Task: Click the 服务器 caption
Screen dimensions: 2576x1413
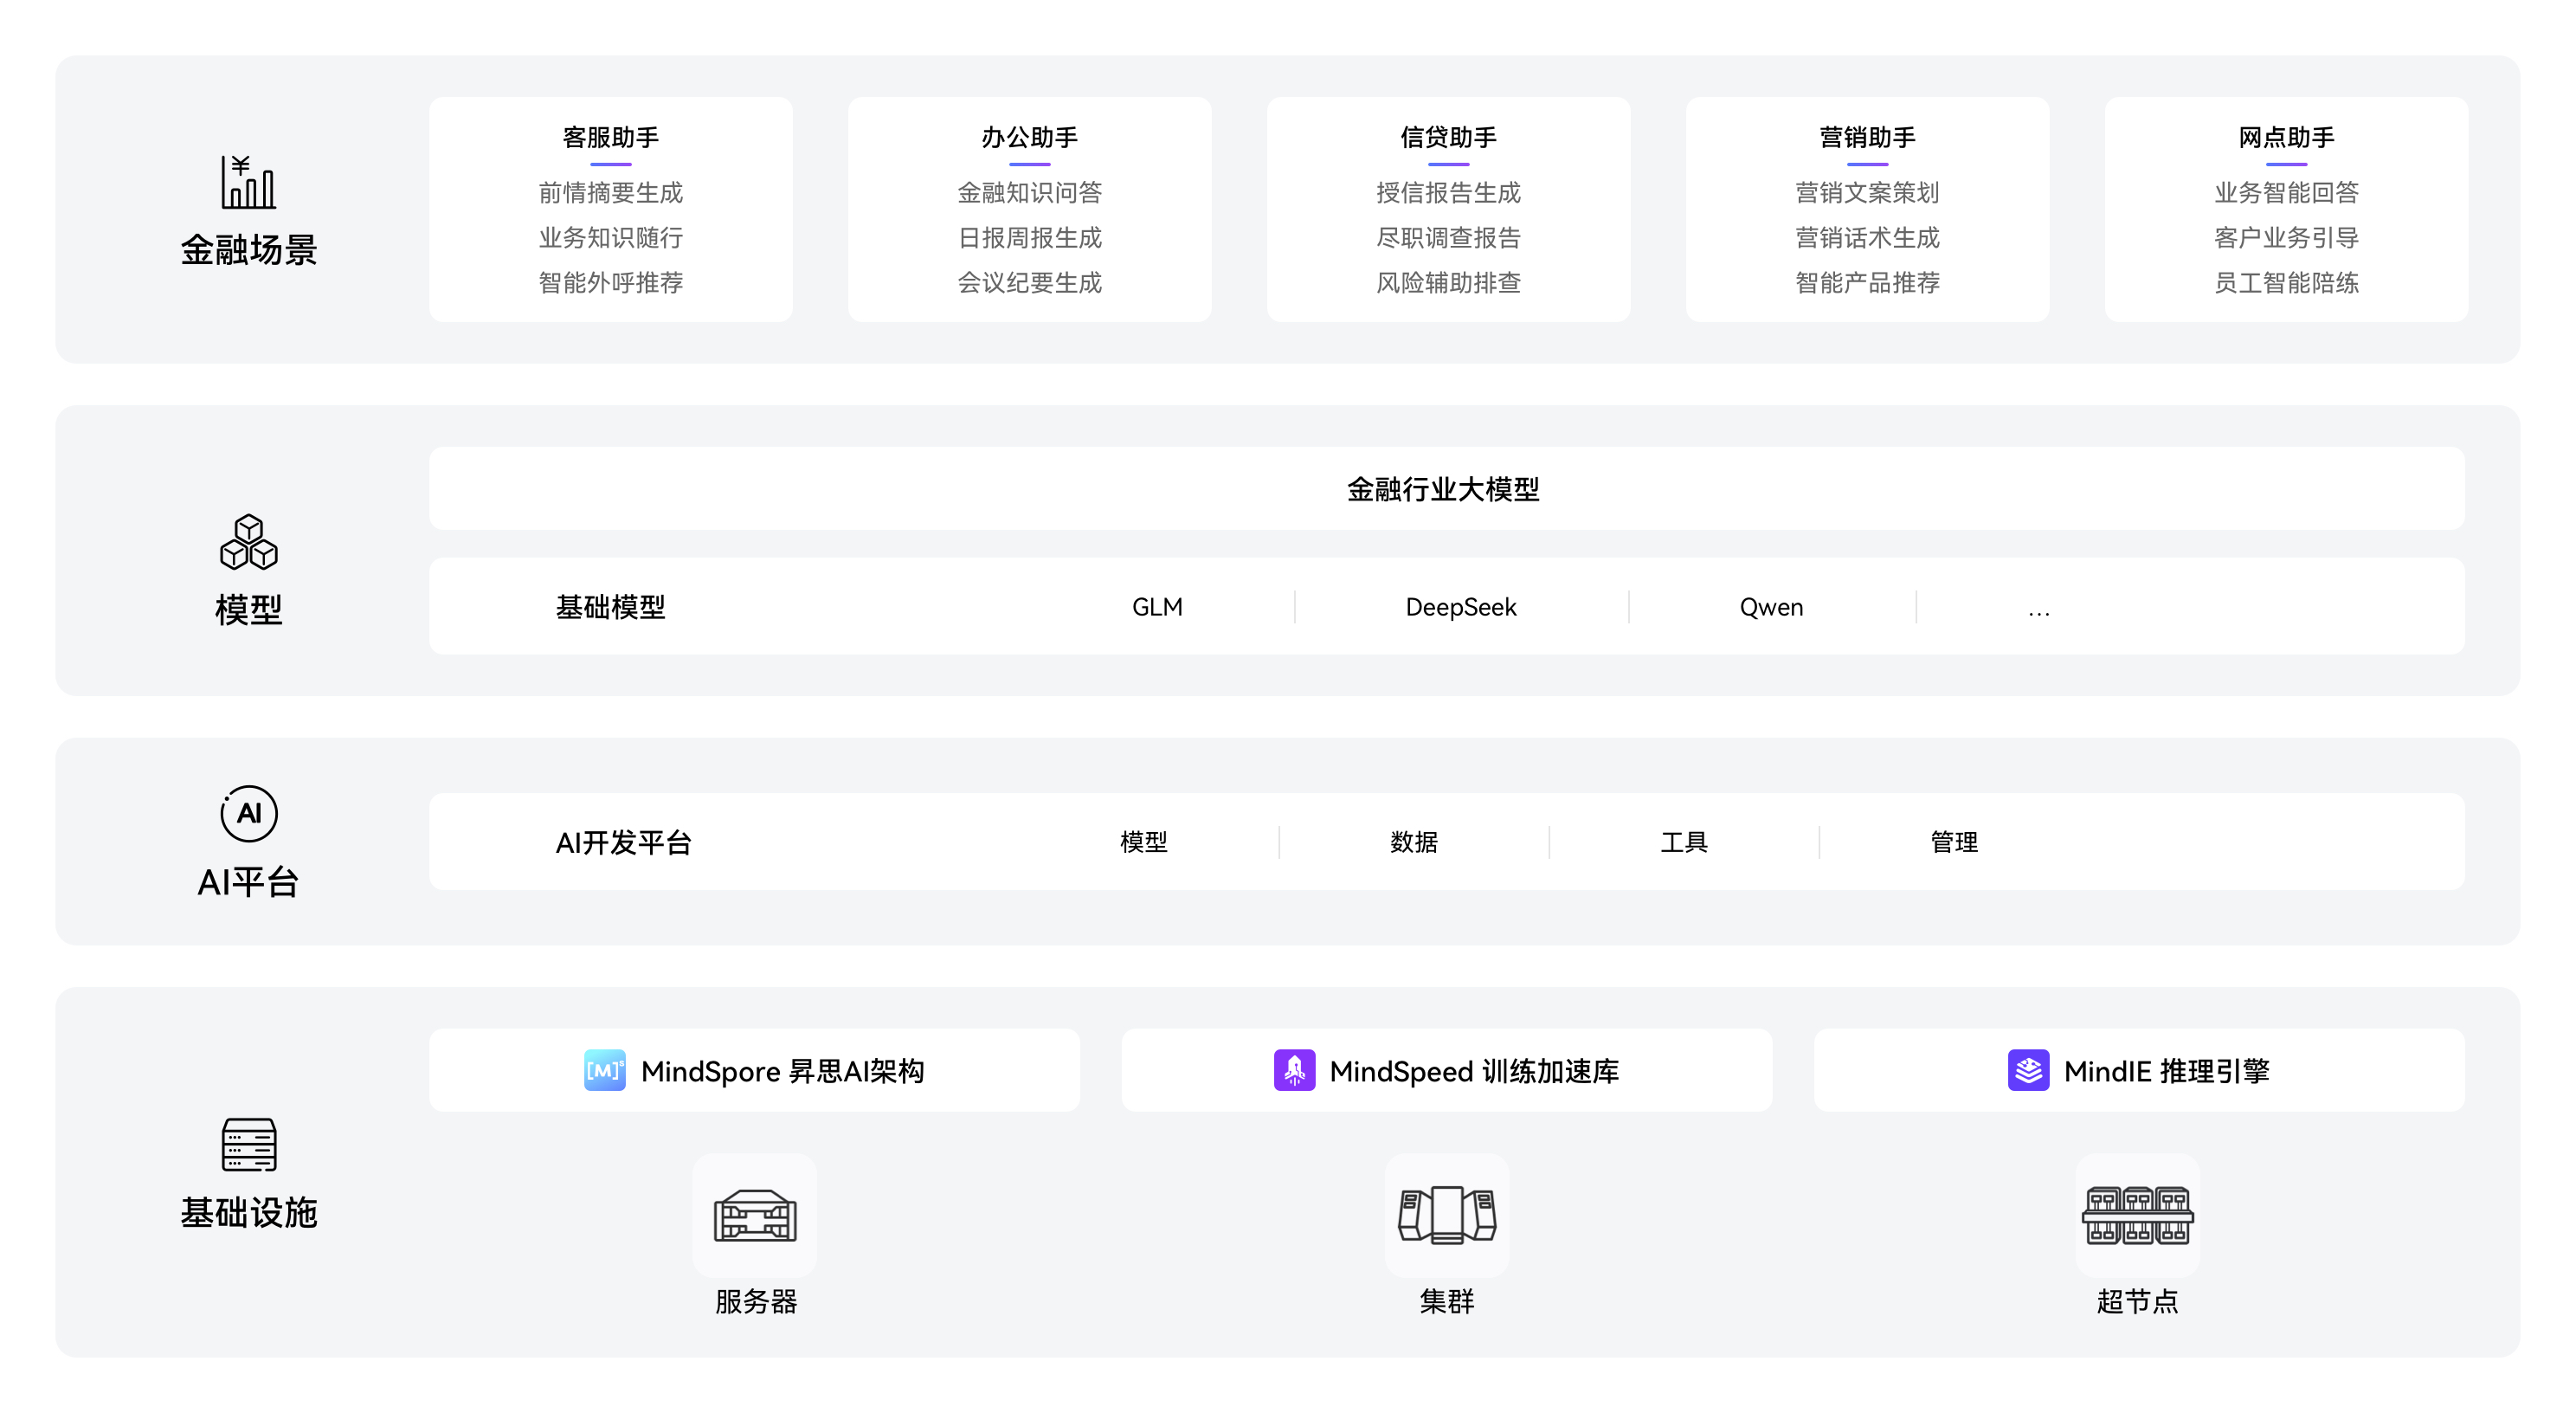Action: (755, 1301)
